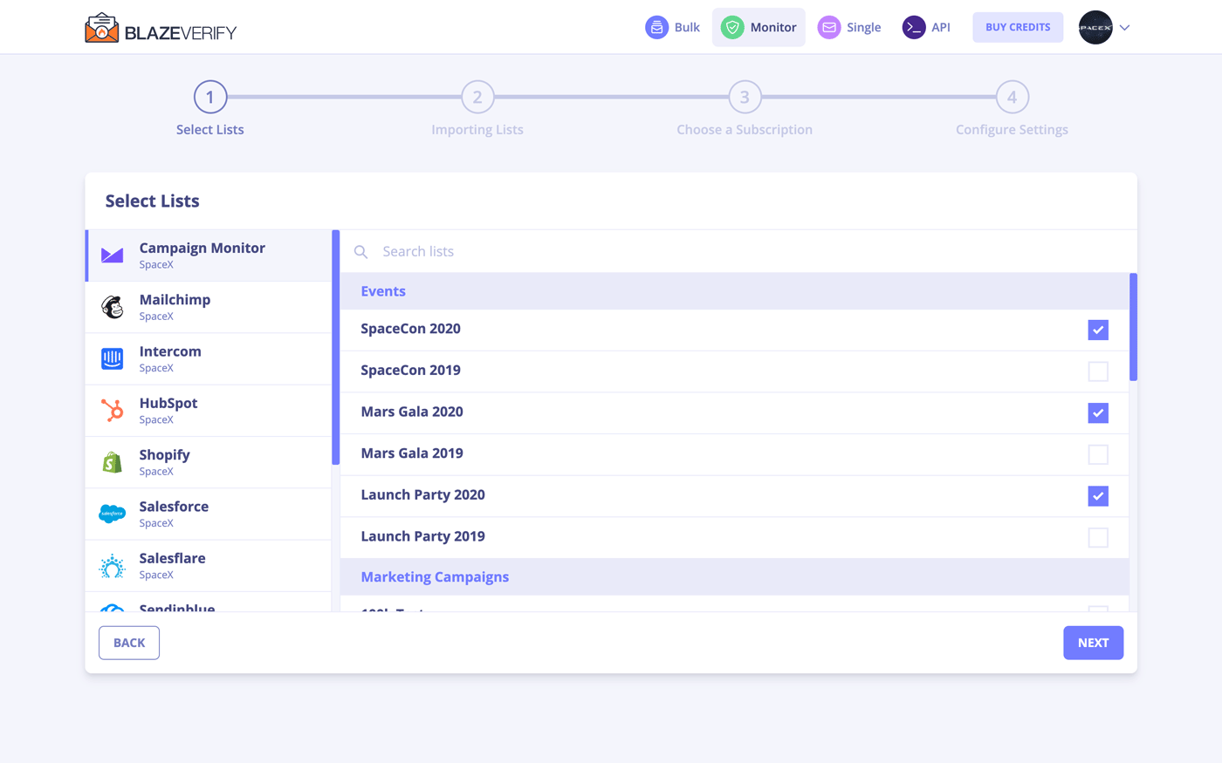
Task: Go to step 2 circle
Action: 477,97
